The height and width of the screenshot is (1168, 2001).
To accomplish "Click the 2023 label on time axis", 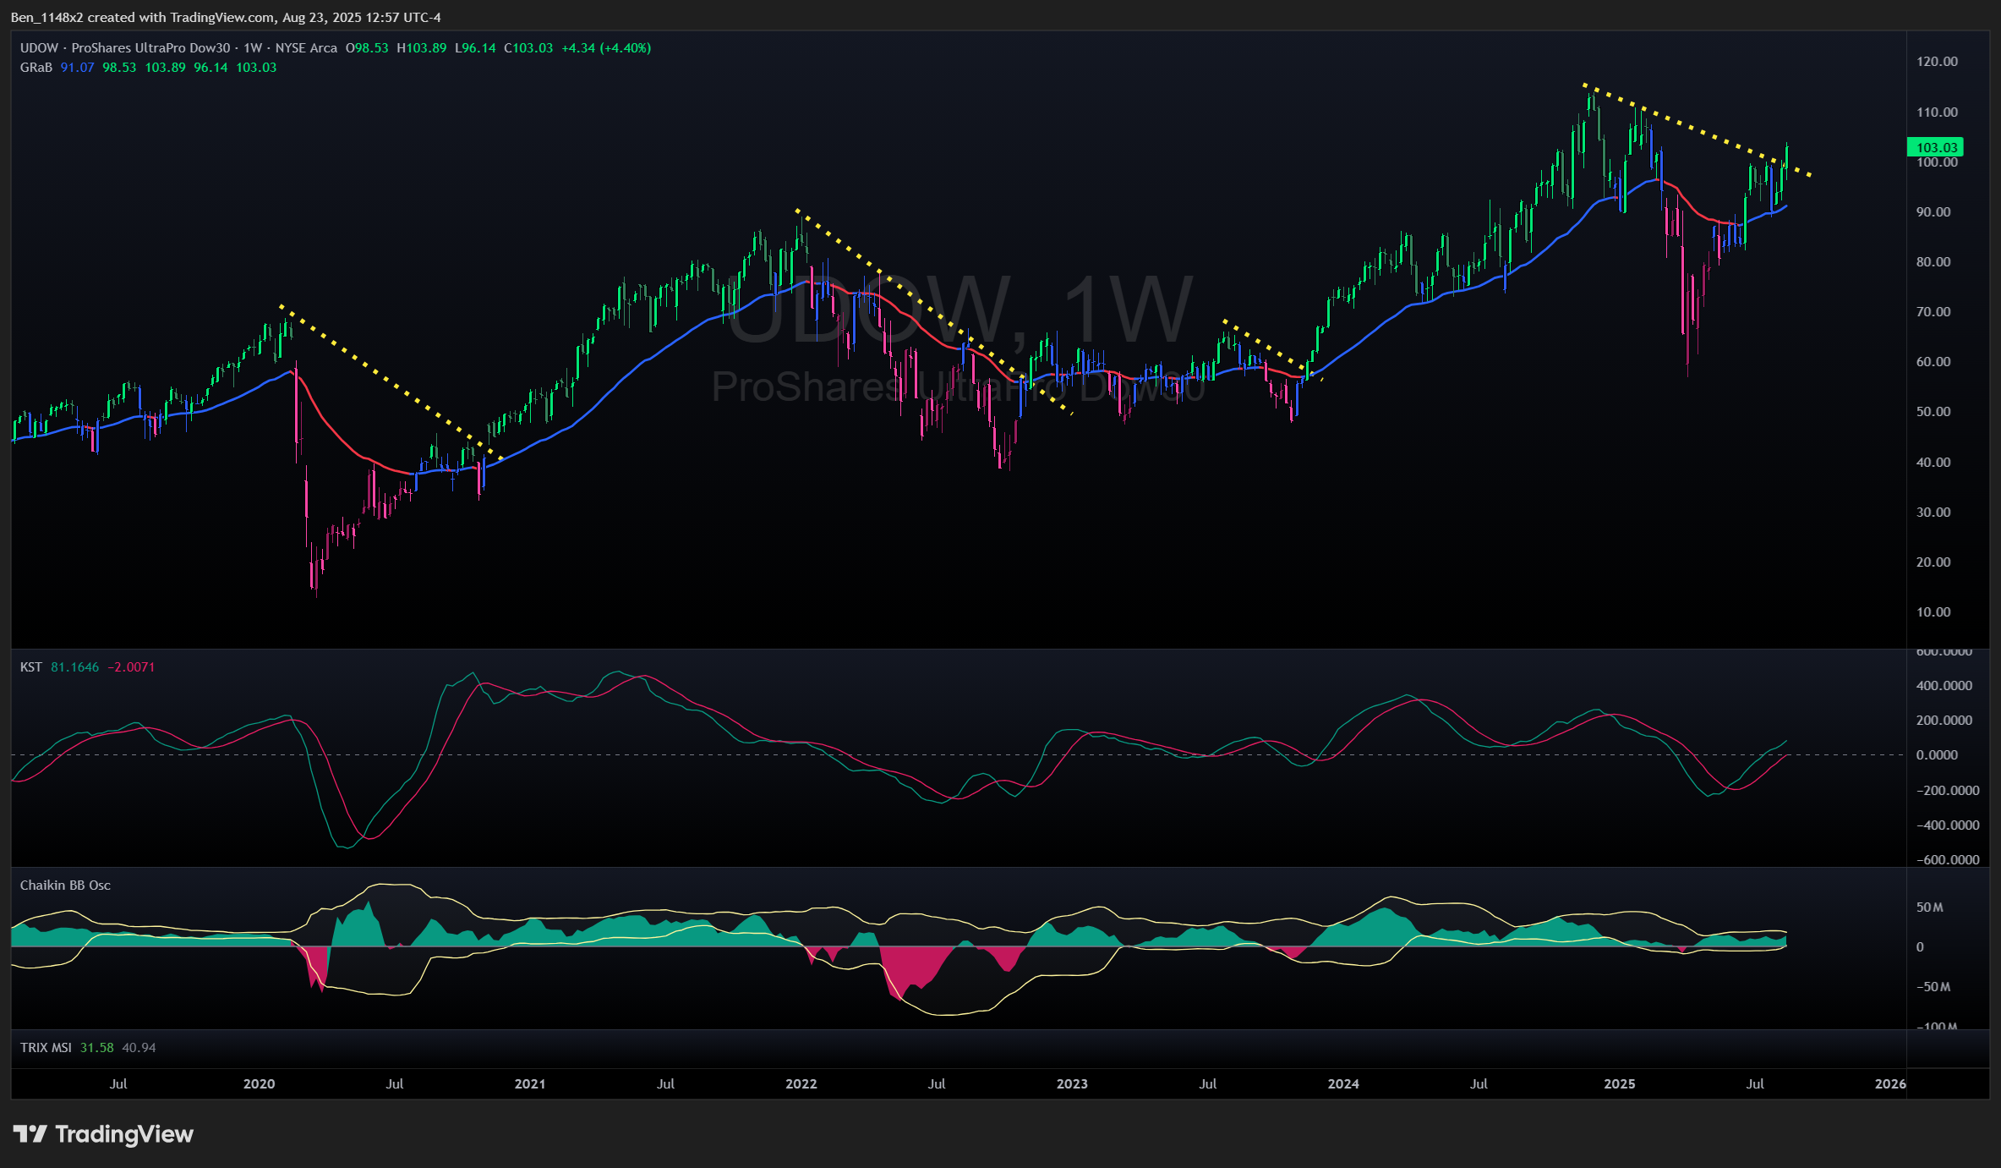I will click(x=1072, y=1084).
